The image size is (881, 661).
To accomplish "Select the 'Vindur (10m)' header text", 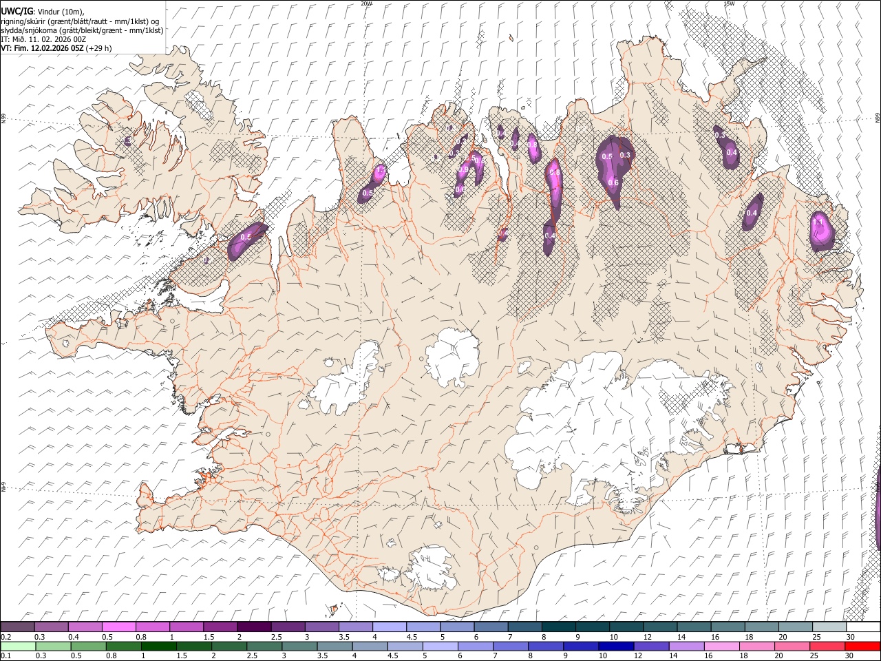I will 61,12.
